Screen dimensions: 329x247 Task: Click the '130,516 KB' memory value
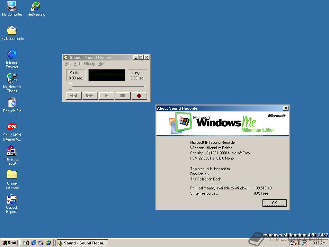point(263,188)
